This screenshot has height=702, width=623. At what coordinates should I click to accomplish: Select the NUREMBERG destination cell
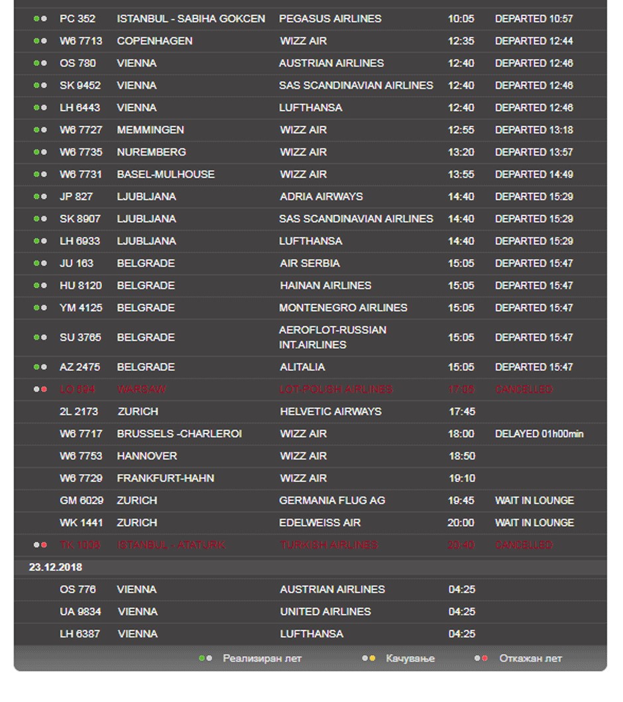point(152,152)
